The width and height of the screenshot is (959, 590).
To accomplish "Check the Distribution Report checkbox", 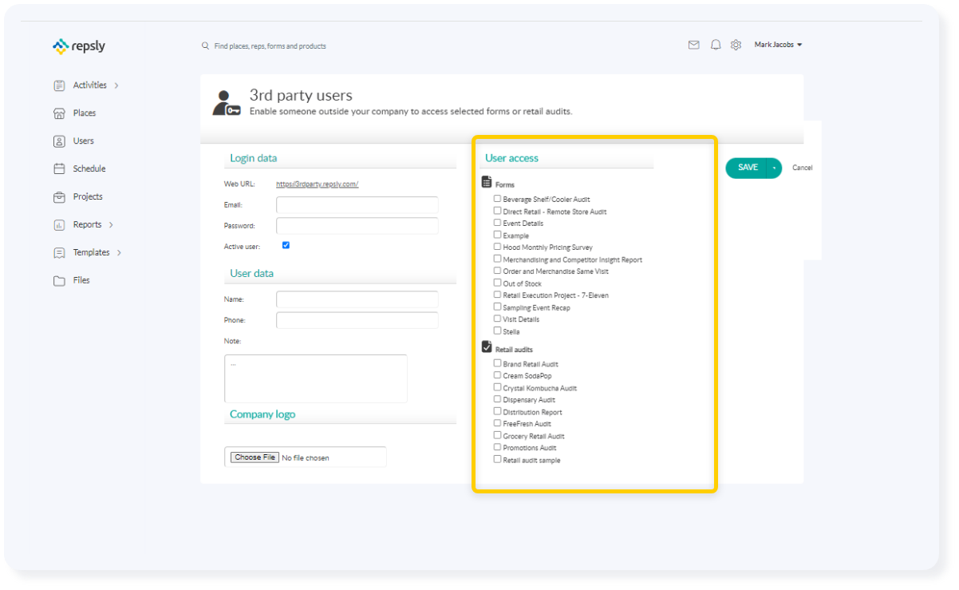I will pyautogui.click(x=498, y=411).
